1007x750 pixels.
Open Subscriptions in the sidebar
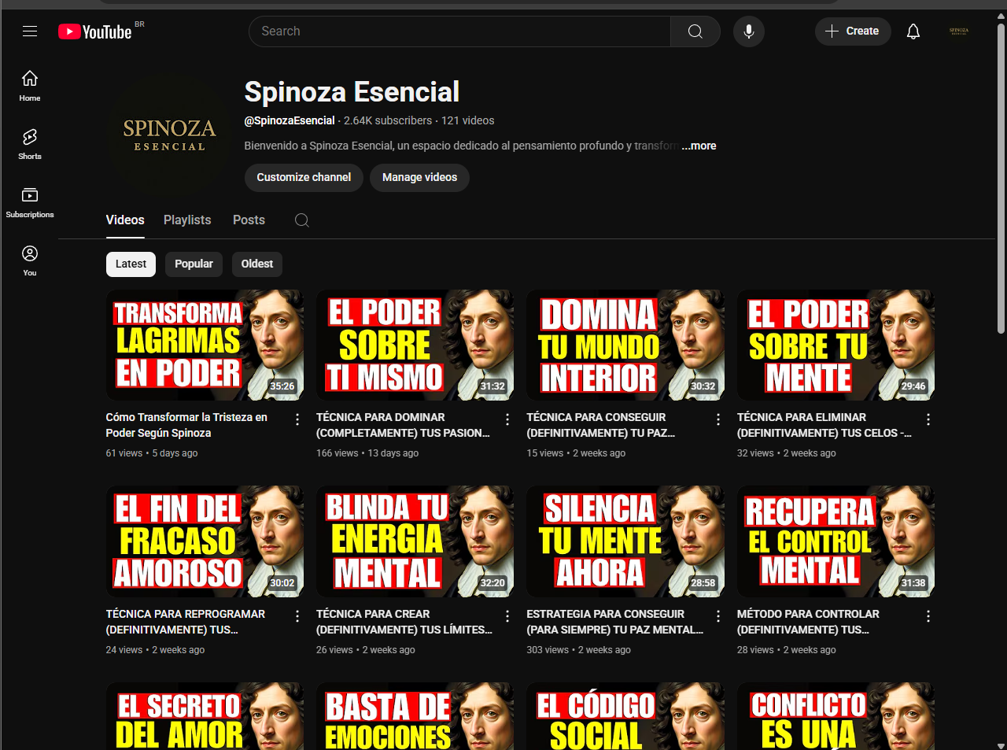(x=30, y=202)
